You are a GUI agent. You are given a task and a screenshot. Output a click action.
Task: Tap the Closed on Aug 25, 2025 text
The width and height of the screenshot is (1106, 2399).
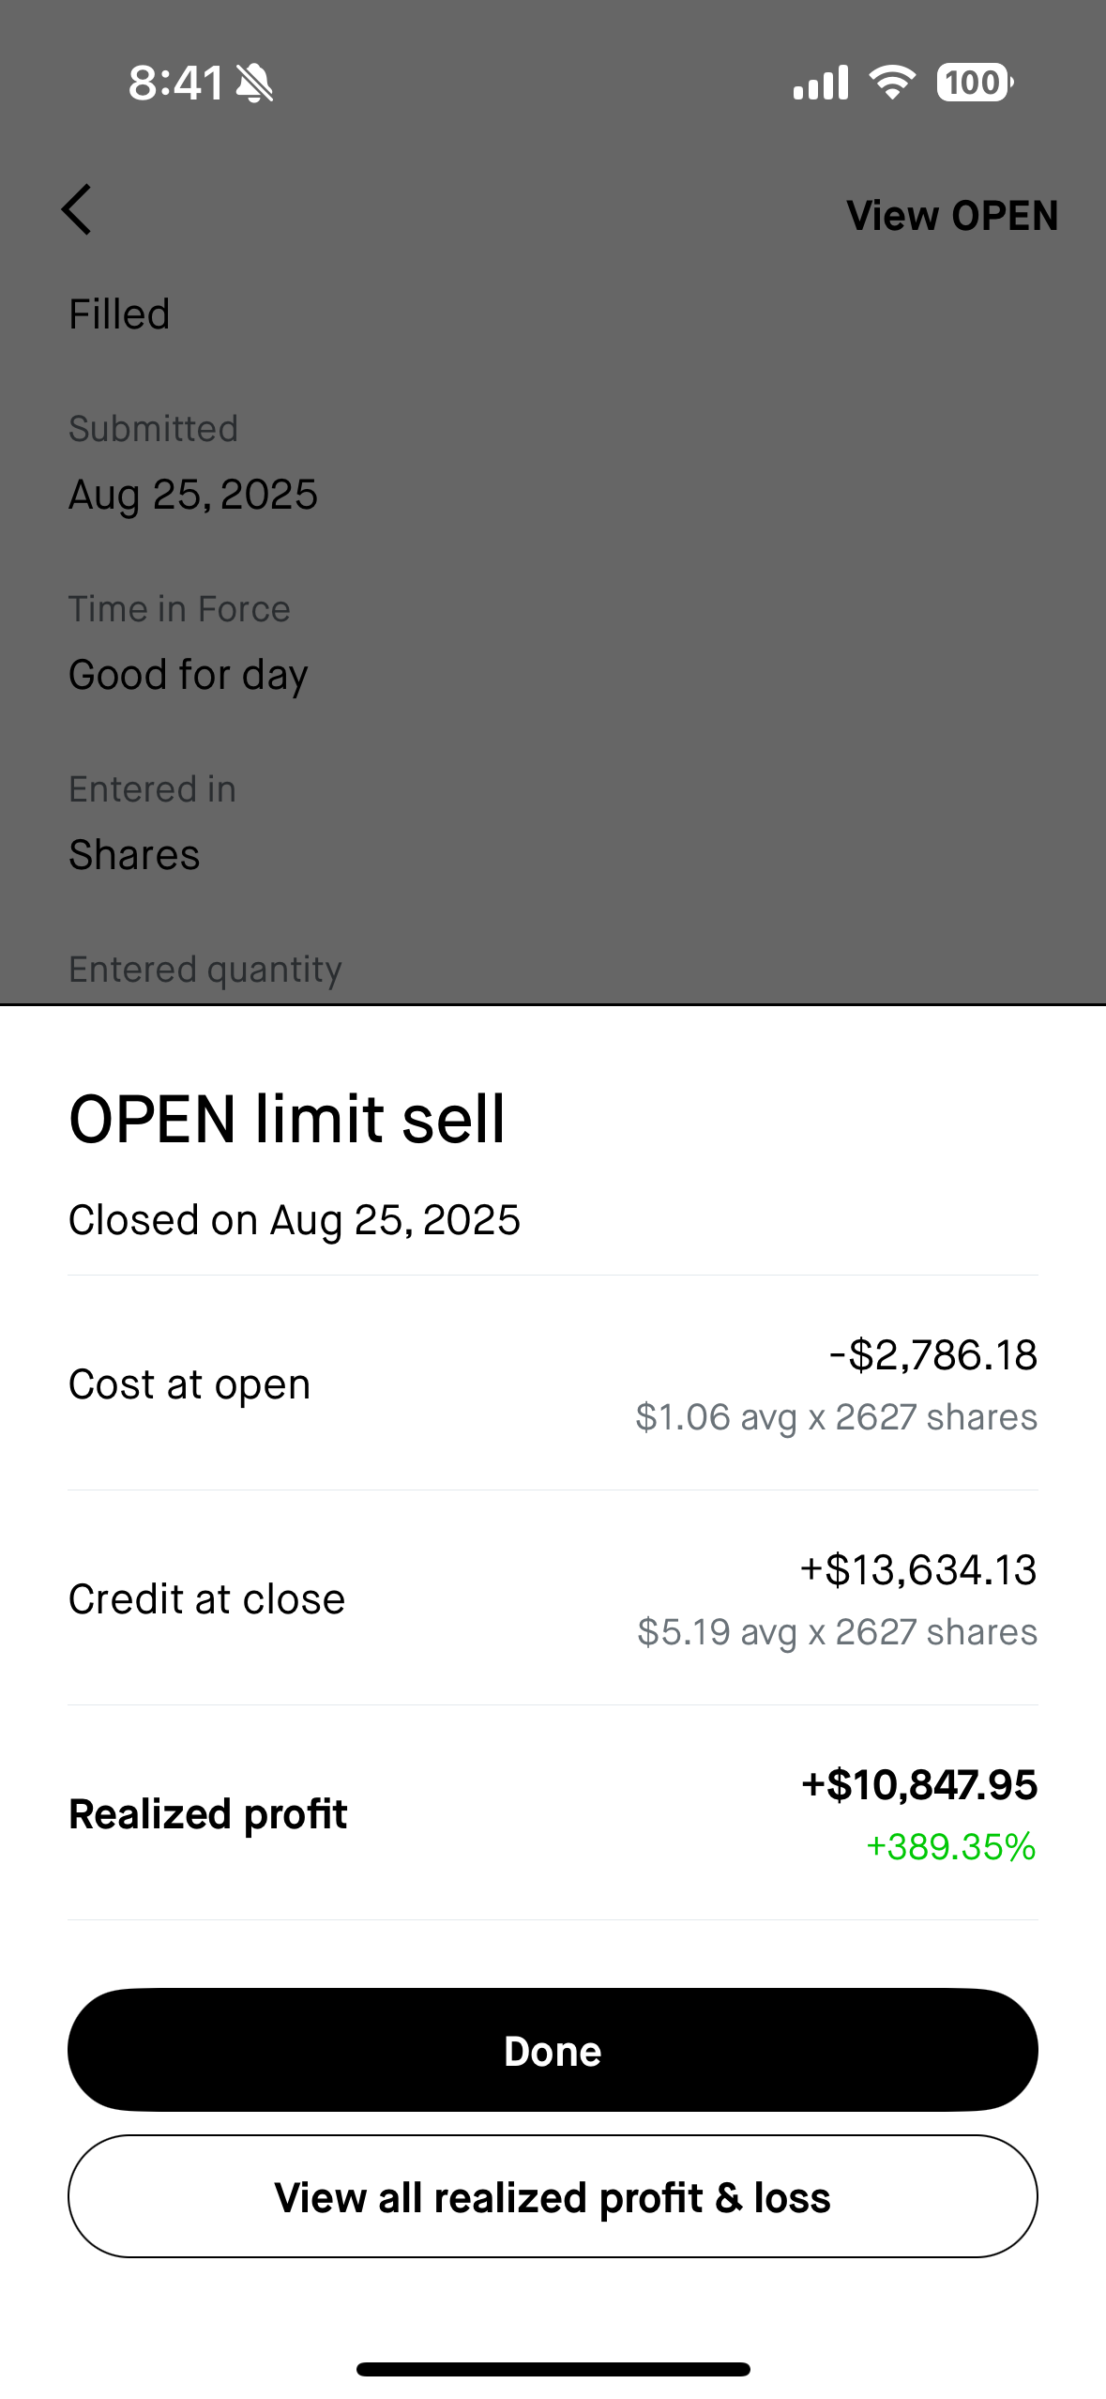click(295, 1220)
